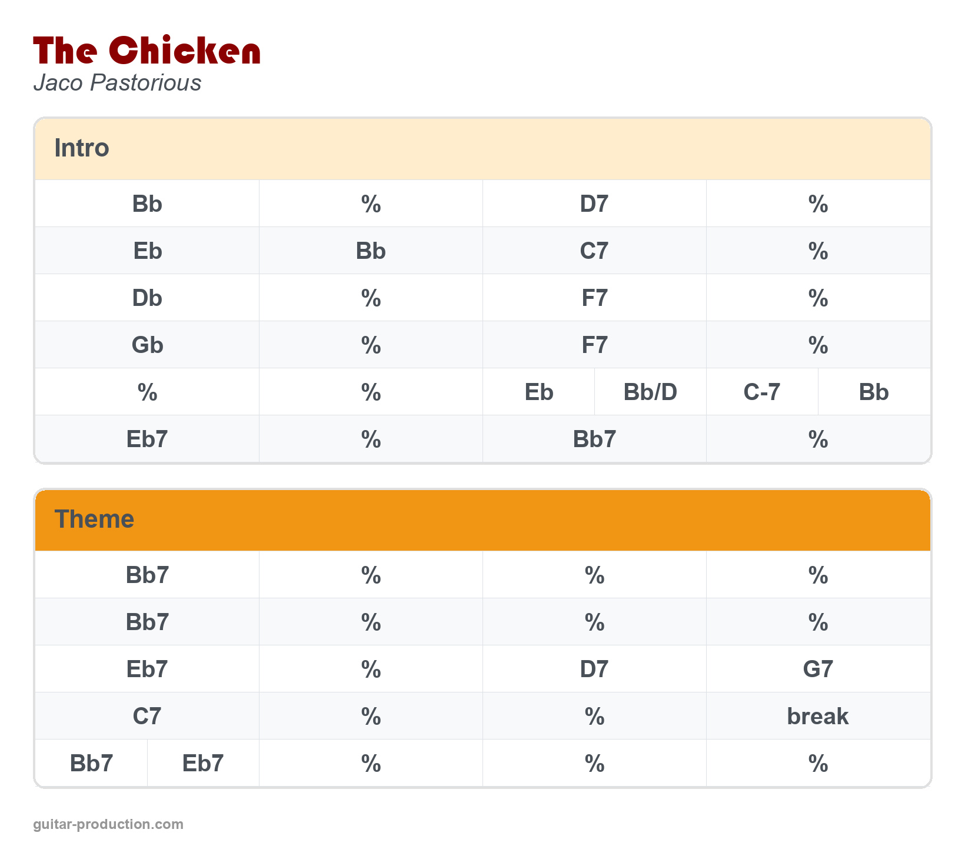Click the Jaco Pastorious composer name
Image resolution: width=965 pixels, height=846 pixels.
pyautogui.click(x=117, y=83)
